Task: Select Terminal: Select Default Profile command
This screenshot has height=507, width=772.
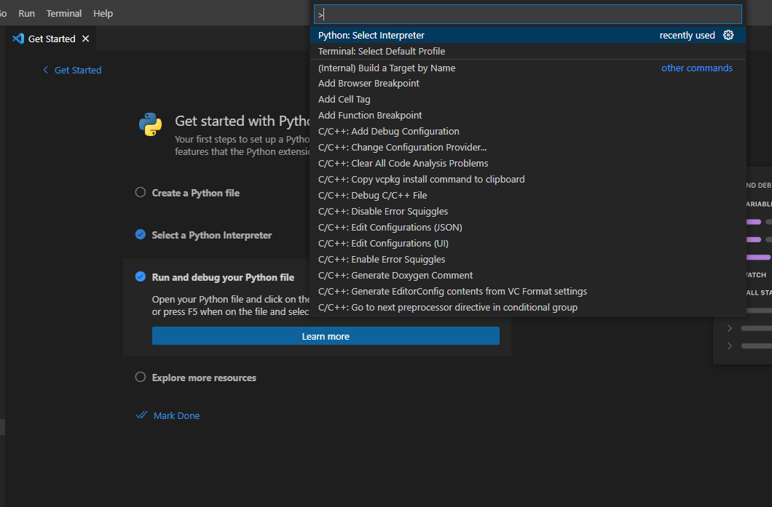Action: pyautogui.click(x=528, y=51)
